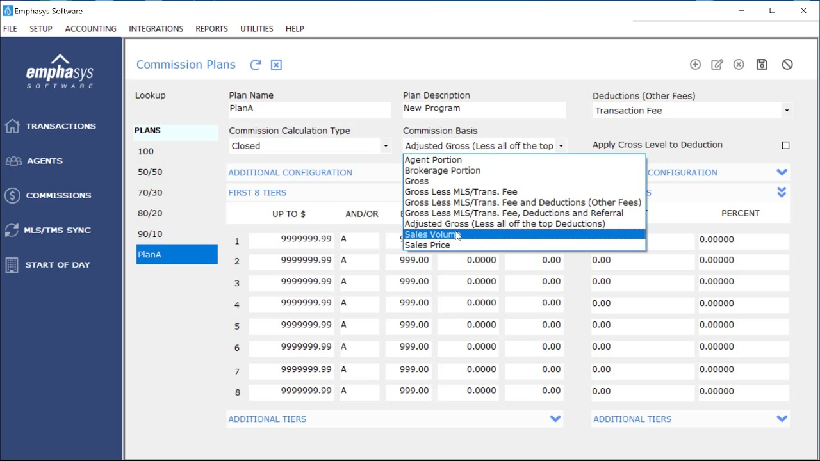Viewport: 820px width, 461px height.
Task: Click the add new plan icon
Action: click(x=695, y=64)
